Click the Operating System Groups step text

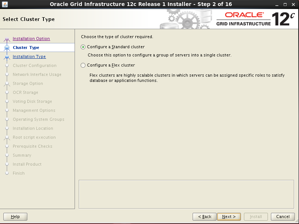coord(39,119)
